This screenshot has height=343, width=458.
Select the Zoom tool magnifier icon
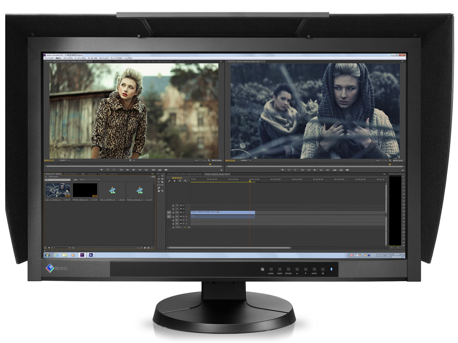[x=162, y=191]
